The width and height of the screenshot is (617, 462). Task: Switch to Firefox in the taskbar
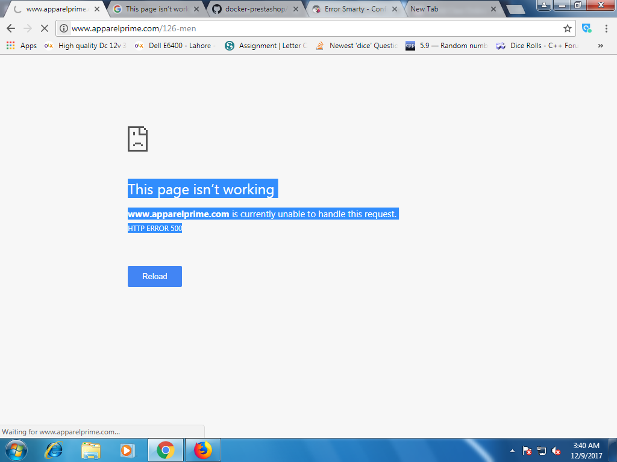(x=203, y=450)
